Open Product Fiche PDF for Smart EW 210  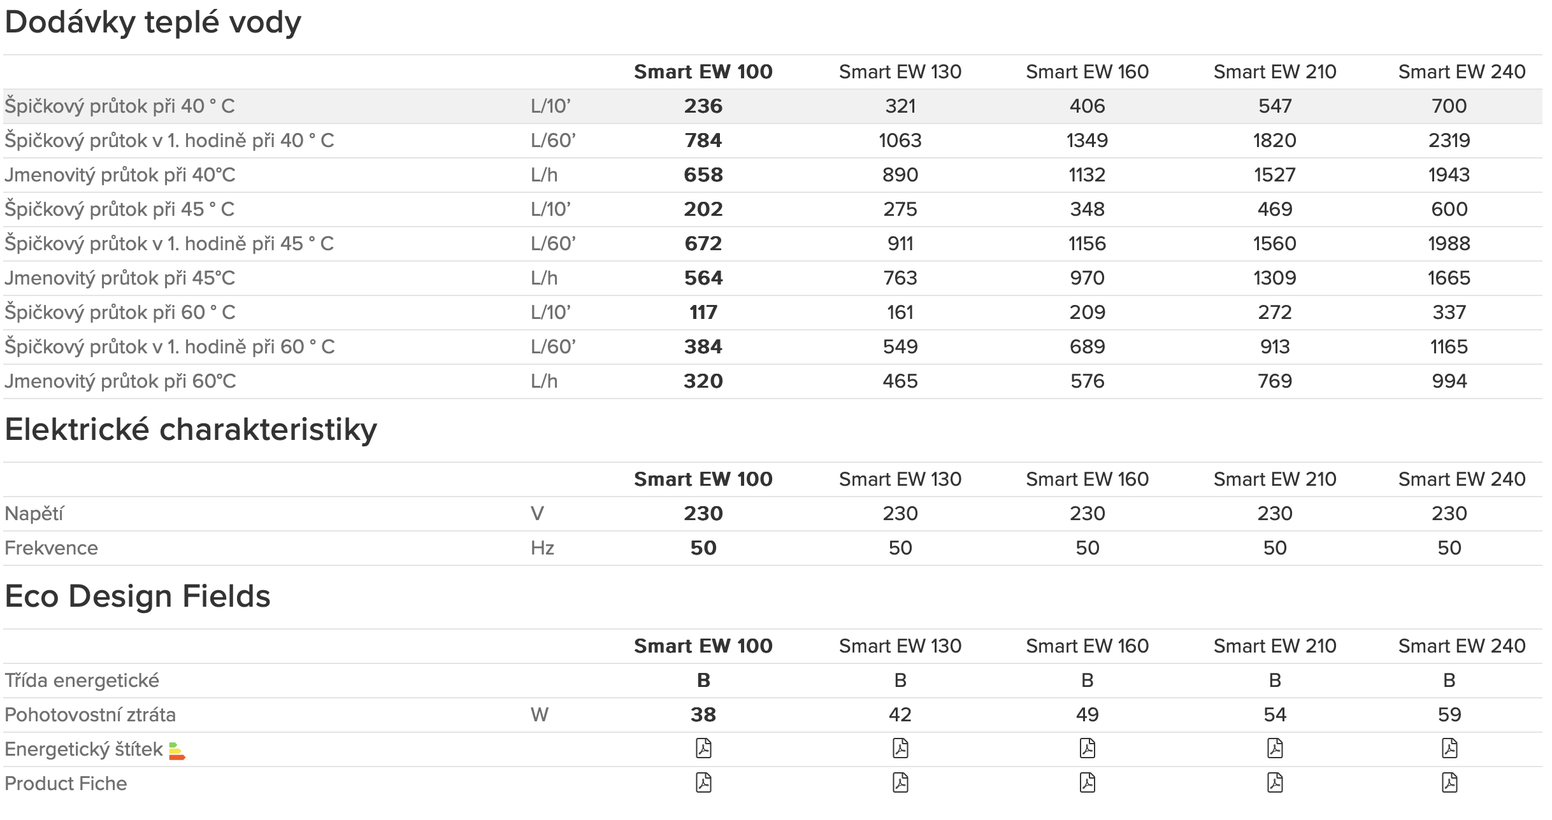point(1275,783)
